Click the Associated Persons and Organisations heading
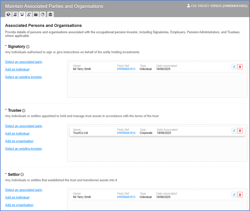The height and width of the screenshot is (211, 250). click(43, 25)
